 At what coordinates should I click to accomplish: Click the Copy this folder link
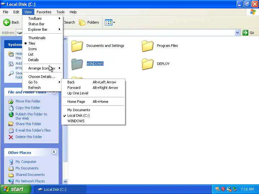[28, 108]
